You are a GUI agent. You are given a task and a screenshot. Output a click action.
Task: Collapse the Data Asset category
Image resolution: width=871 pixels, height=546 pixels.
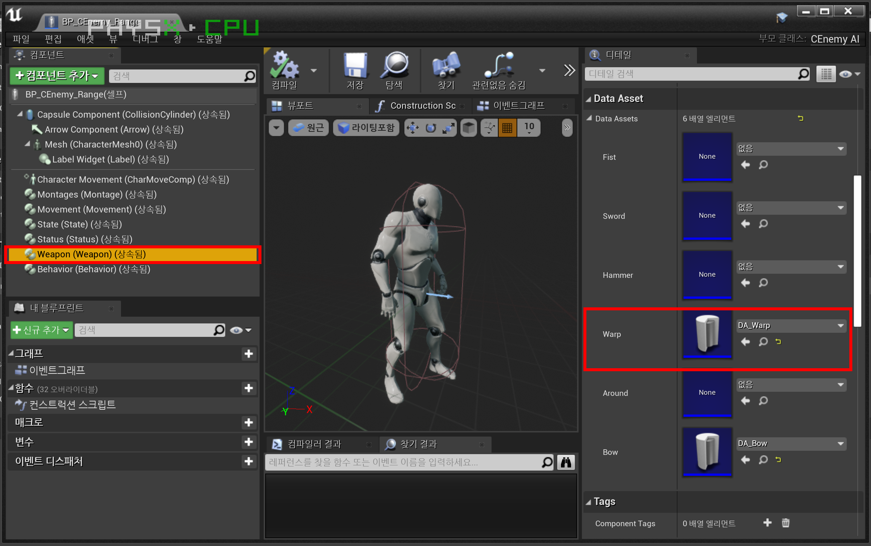point(589,99)
